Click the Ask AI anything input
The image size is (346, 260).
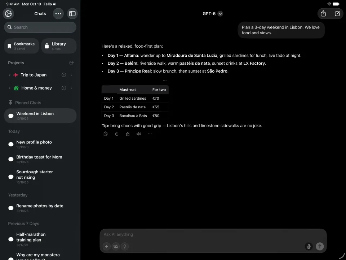tap(213, 235)
